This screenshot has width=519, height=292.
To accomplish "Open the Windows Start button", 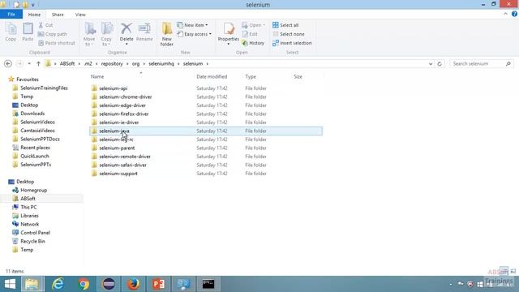I will (x=10, y=284).
